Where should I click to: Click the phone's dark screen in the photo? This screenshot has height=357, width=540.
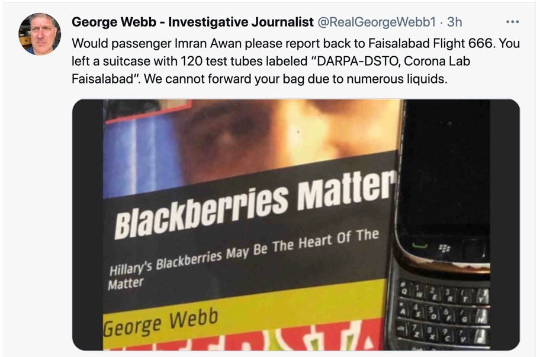click(x=444, y=169)
